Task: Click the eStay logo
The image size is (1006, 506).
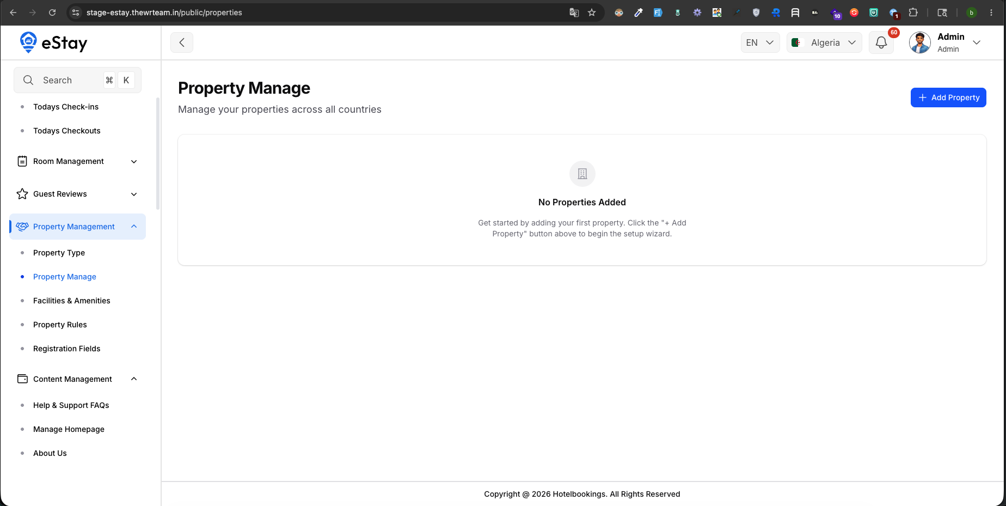Action: [53, 42]
